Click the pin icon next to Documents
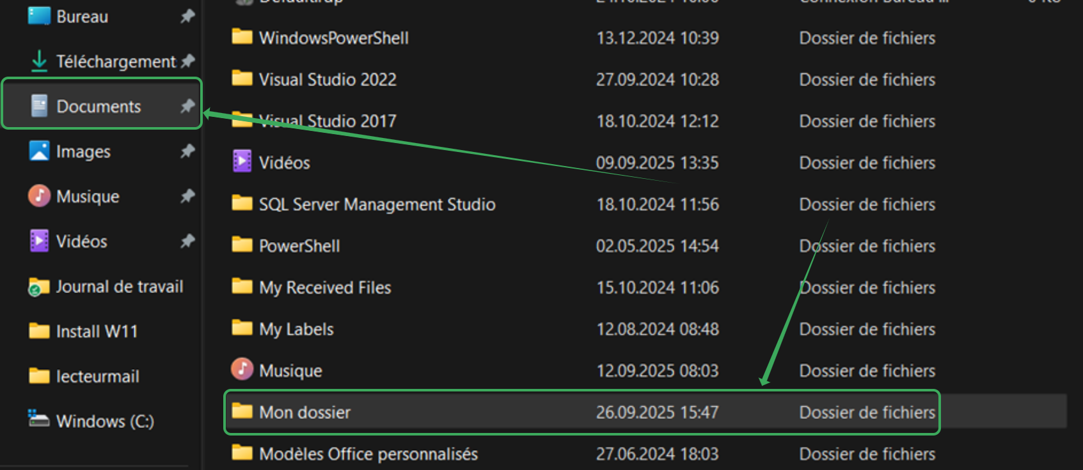Image resolution: width=1083 pixels, height=470 pixels. [x=187, y=106]
